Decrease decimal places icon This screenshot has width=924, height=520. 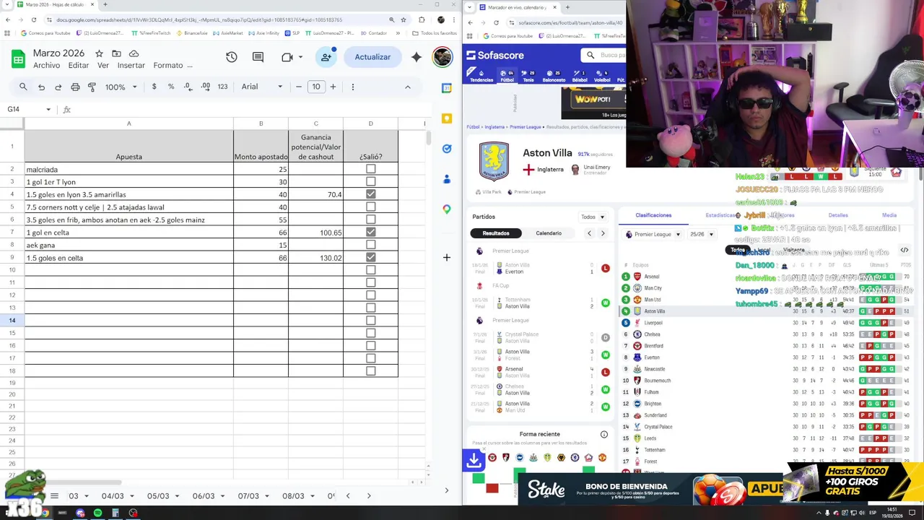pyautogui.click(x=188, y=87)
